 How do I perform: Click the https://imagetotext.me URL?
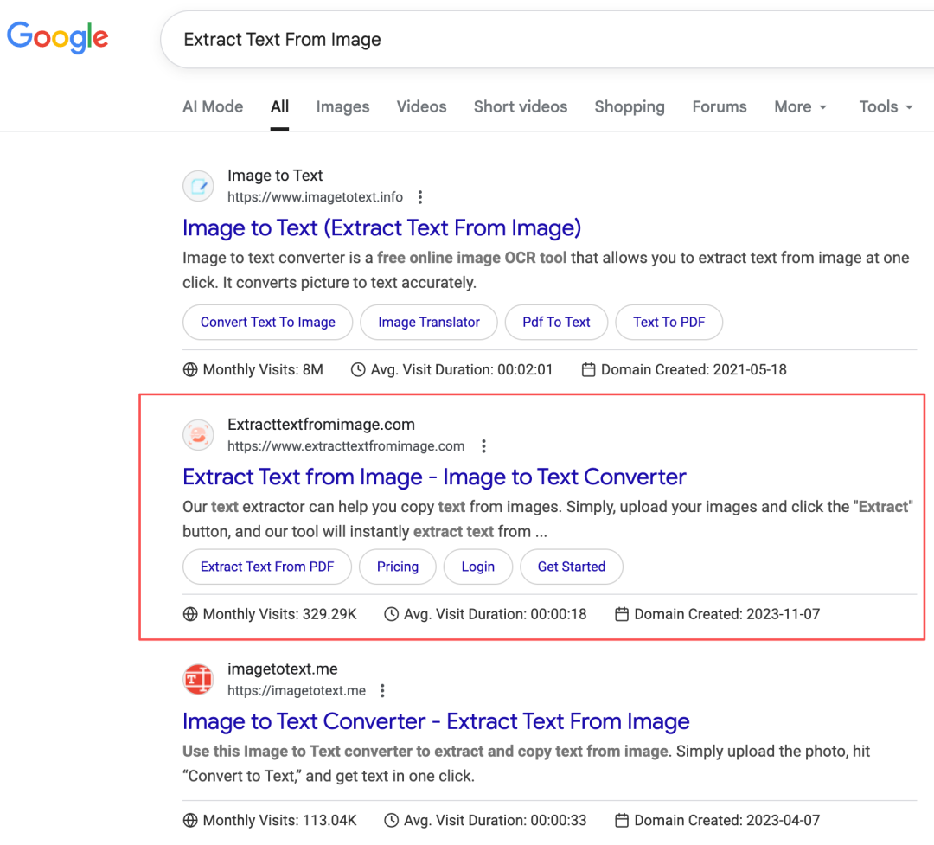click(x=297, y=691)
